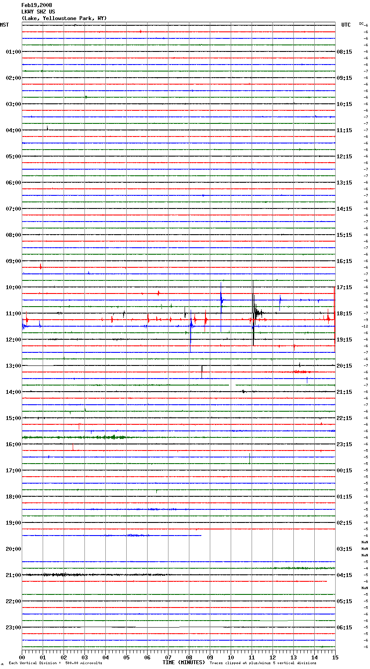Select the minute 08 label on bottom axis
Viewport: 370px width, 669px height.
point(189,657)
